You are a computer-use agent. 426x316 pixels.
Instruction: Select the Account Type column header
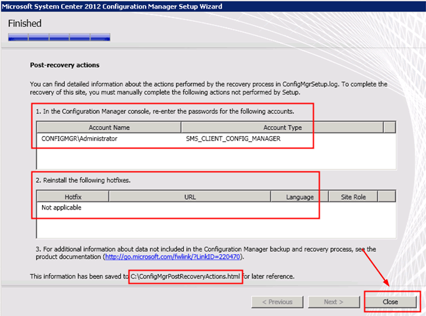[282, 127]
